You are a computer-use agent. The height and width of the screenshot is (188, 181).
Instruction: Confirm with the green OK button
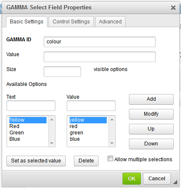pos(131,179)
